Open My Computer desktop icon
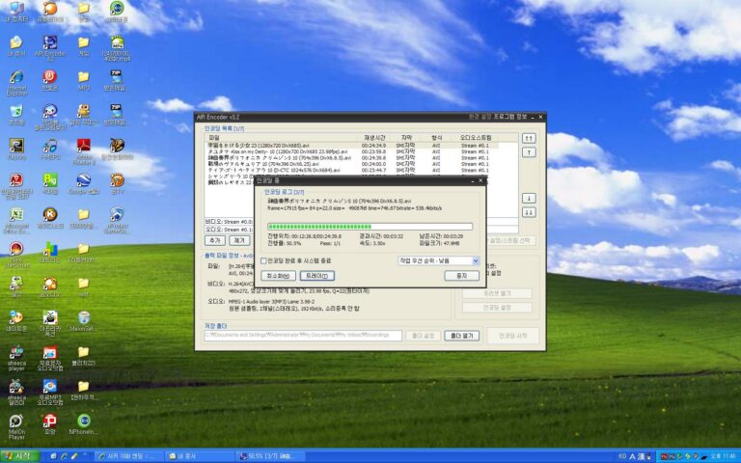 [x=16, y=12]
